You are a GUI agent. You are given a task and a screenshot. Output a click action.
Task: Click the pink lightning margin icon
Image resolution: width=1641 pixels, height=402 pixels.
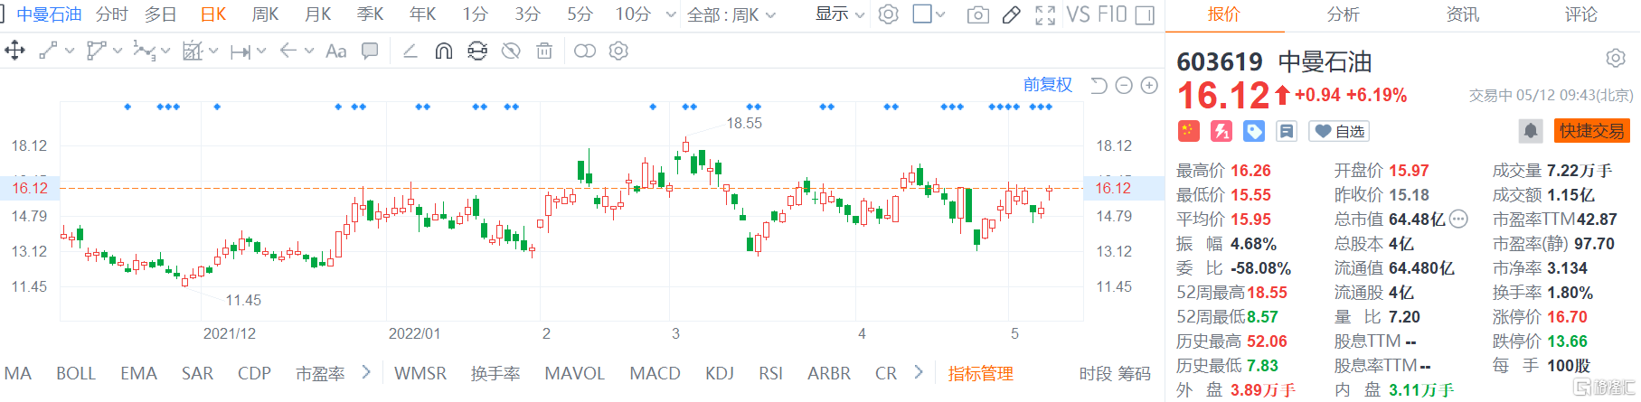pyautogui.click(x=1221, y=132)
